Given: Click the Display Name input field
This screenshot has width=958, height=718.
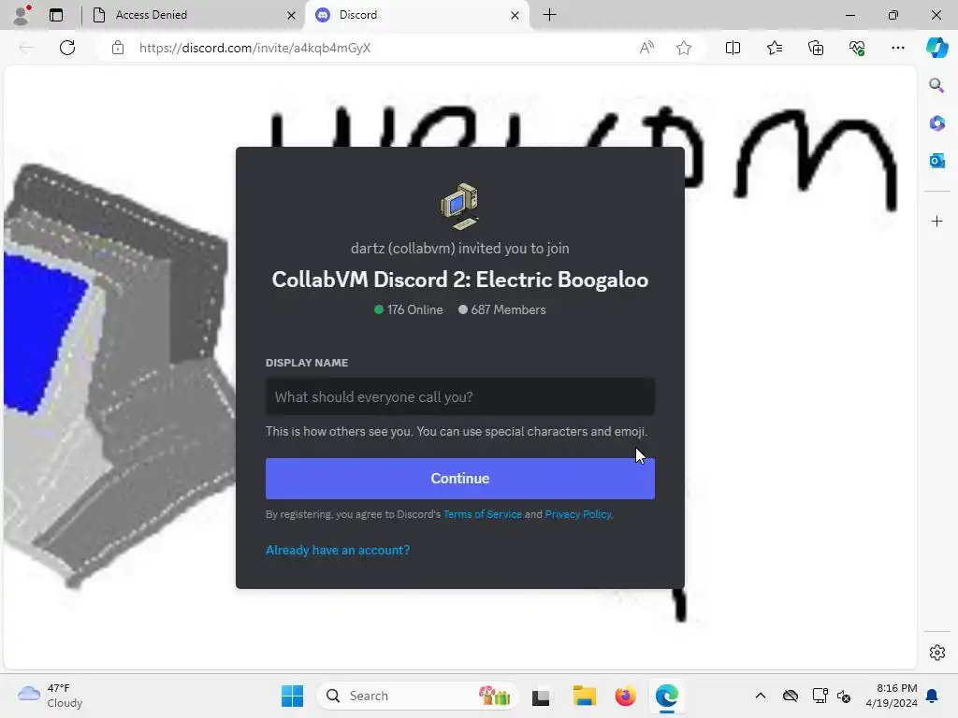Looking at the screenshot, I should click(460, 396).
